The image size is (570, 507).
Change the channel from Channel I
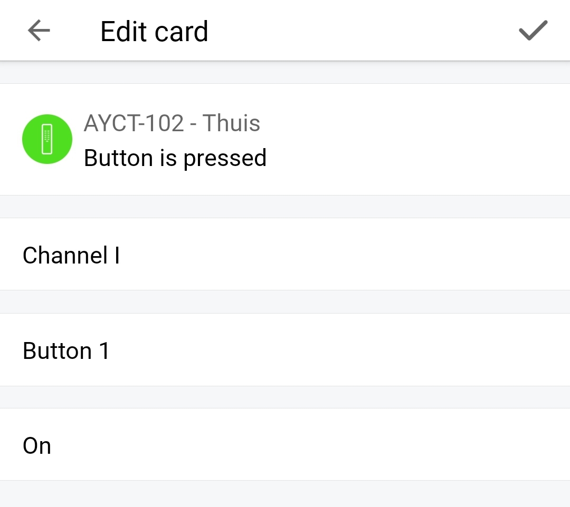285,255
